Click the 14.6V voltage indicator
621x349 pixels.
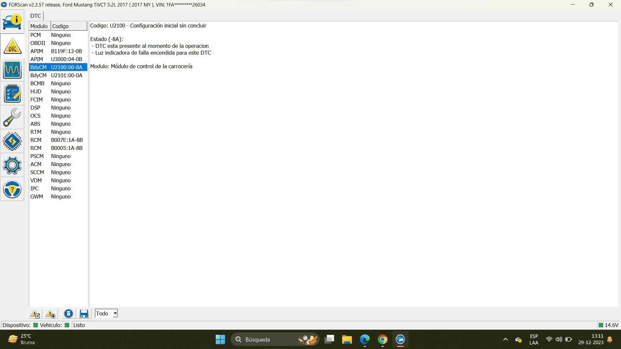[608, 325]
